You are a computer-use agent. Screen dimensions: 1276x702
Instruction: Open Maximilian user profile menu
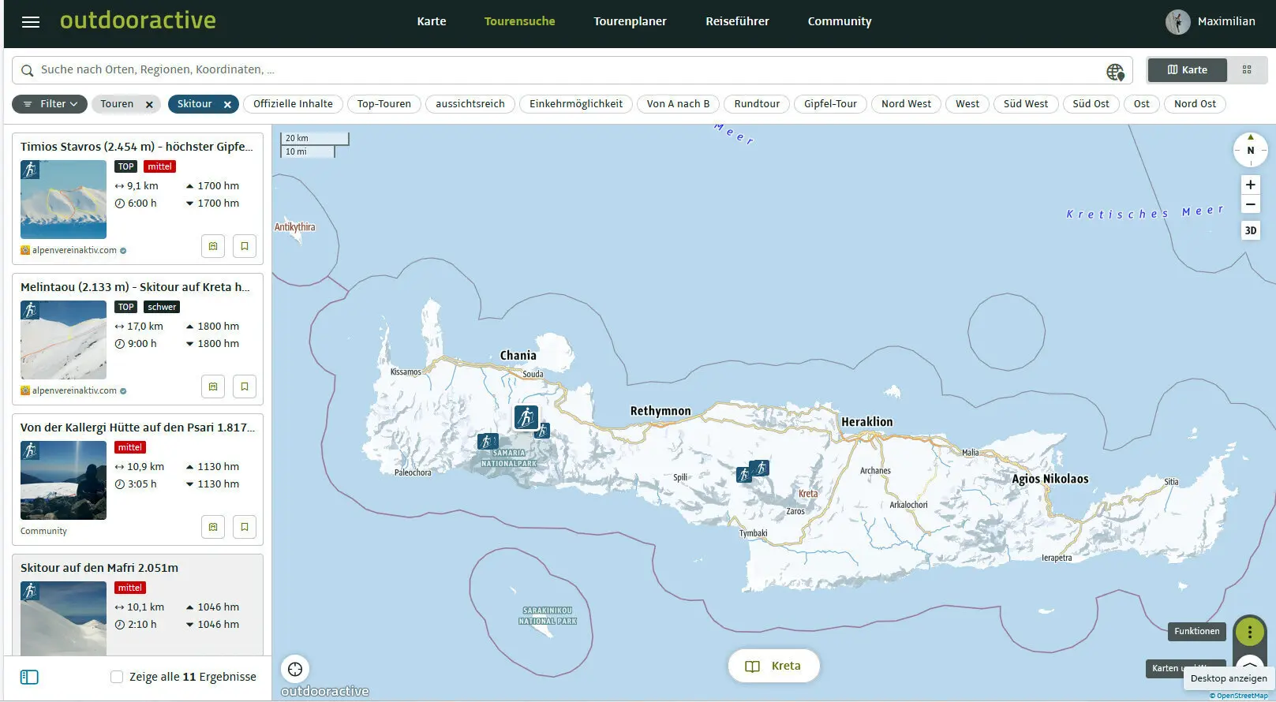click(x=1211, y=22)
